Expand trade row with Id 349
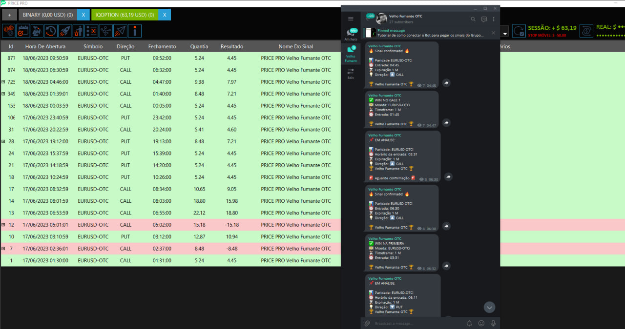The width and height of the screenshot is (625, 329). tap(3, 94)
